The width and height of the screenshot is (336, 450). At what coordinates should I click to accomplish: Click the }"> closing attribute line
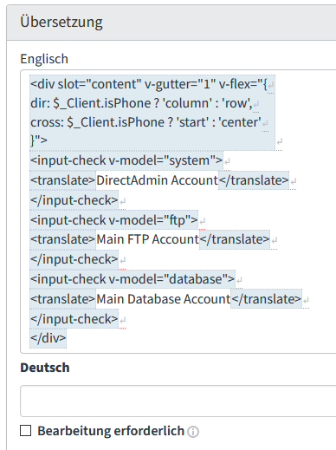point(39,140)
